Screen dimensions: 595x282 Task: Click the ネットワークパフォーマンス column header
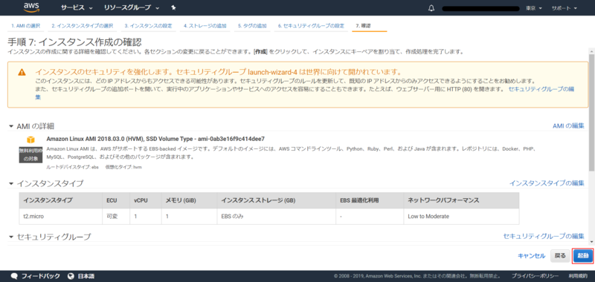pyautogui.click(x=461, y=200)
